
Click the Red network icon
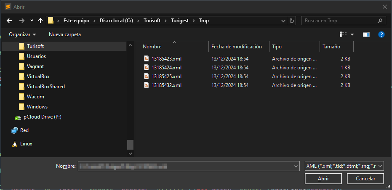[x=15, y=130]
